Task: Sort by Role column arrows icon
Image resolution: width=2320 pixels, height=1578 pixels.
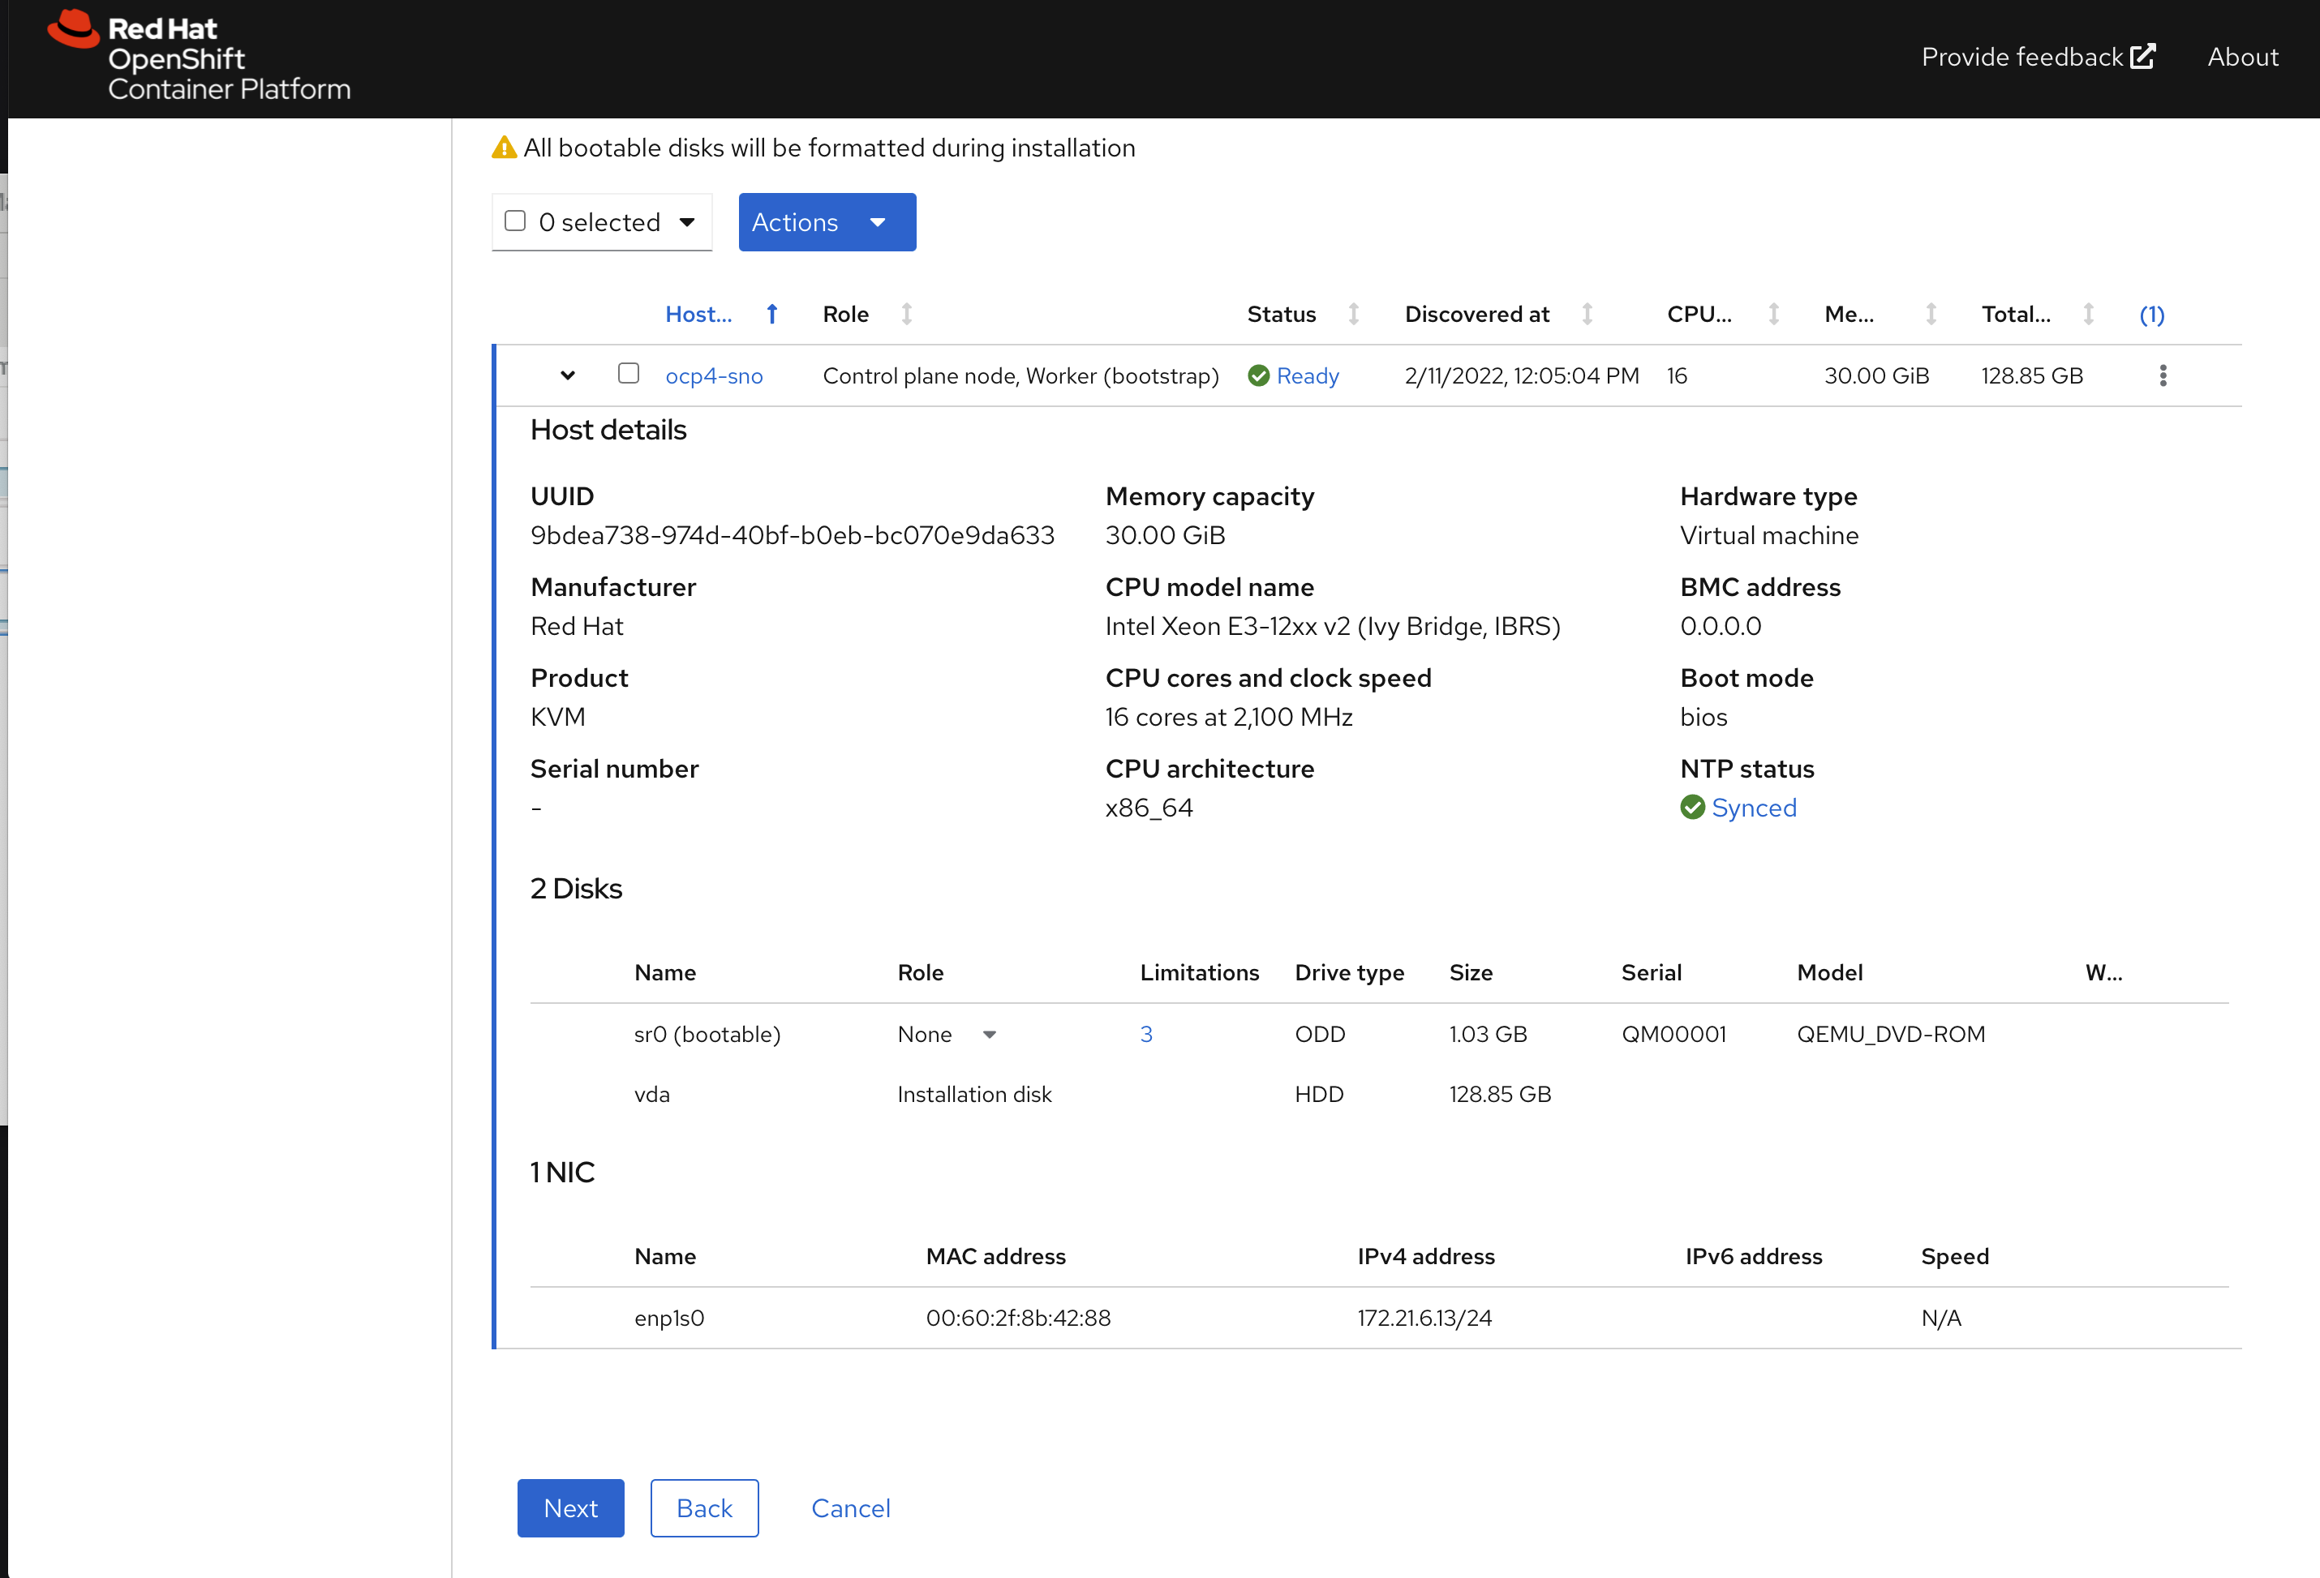Action: coord(906,315)
